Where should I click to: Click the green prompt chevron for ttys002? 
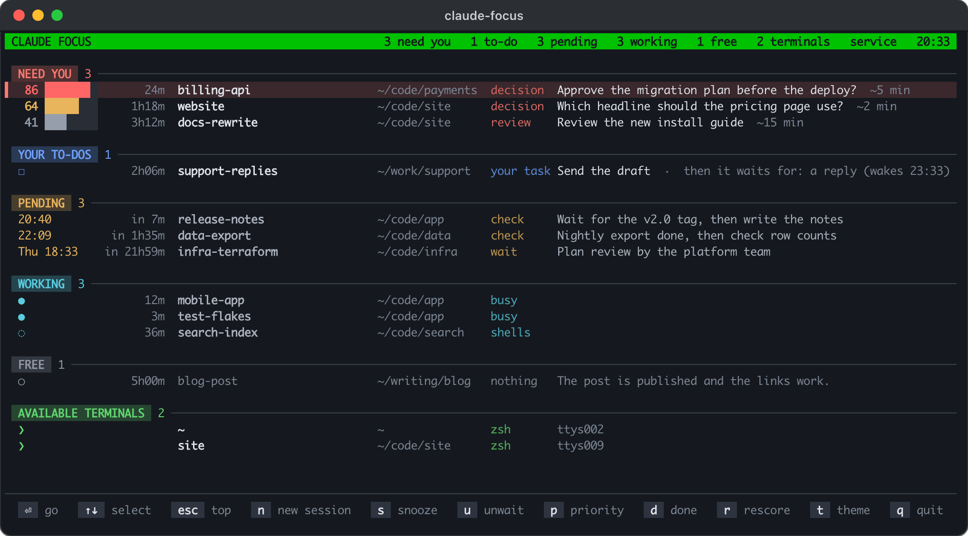(x=21, y=430)
